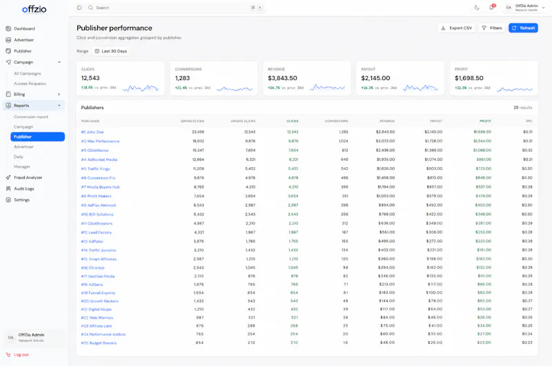The height and width of the screenshot is (366, 552).
Task: Click the sidebar collapse icon near search
Action: coord(79,8)
